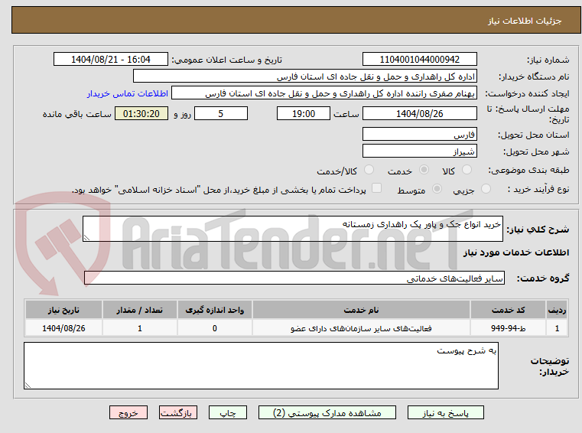The width and height of the screenshot is (582, 433).
Task: Select the جزیی purchase type radio
Action: pos(486,189)
